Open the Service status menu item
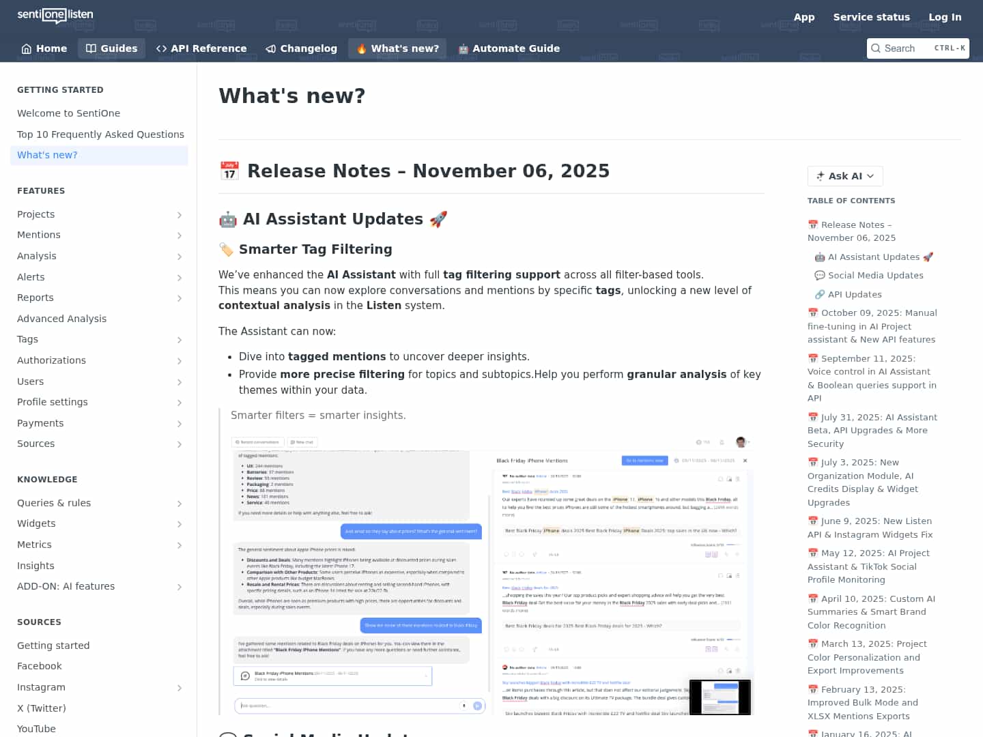 click(871, 17)
